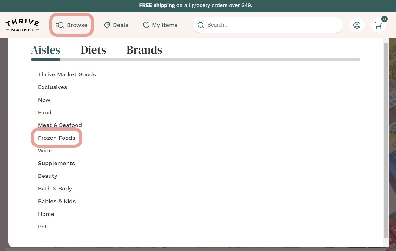
Task: Toggle the Browse menu button
Action: pyautogui.click(x=72, y=25)
